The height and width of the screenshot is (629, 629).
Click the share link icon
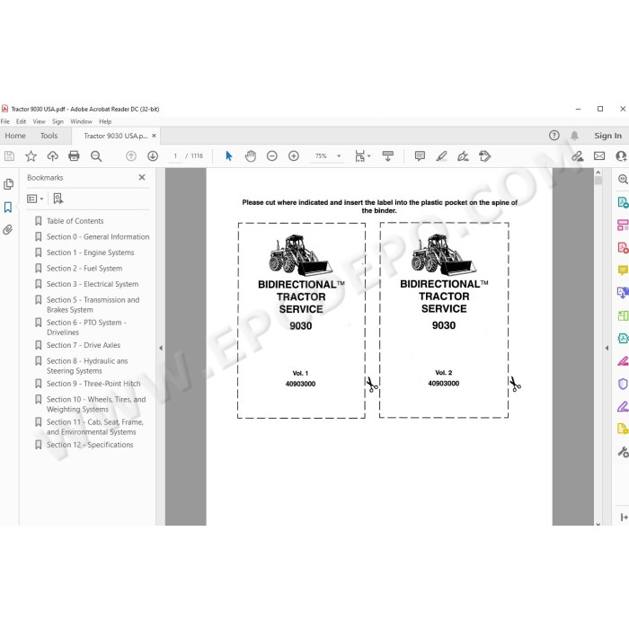[577, 156]
